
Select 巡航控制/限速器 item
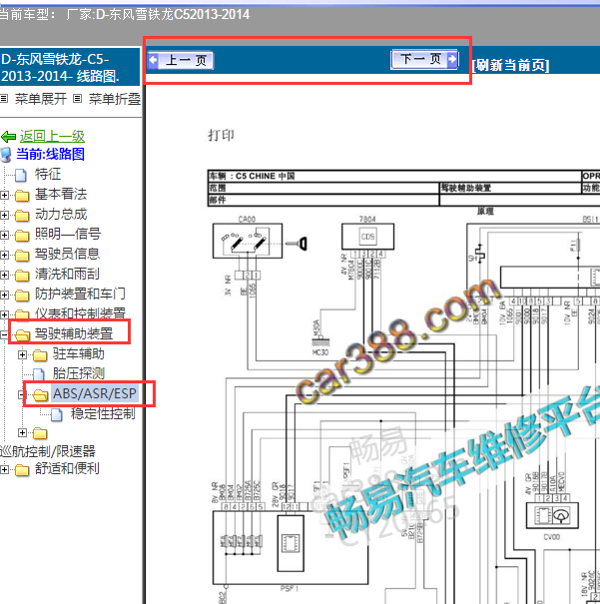[x=48, y=451]
